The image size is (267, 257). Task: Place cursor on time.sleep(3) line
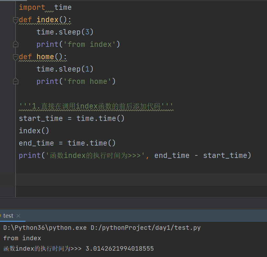coord(65,32)
